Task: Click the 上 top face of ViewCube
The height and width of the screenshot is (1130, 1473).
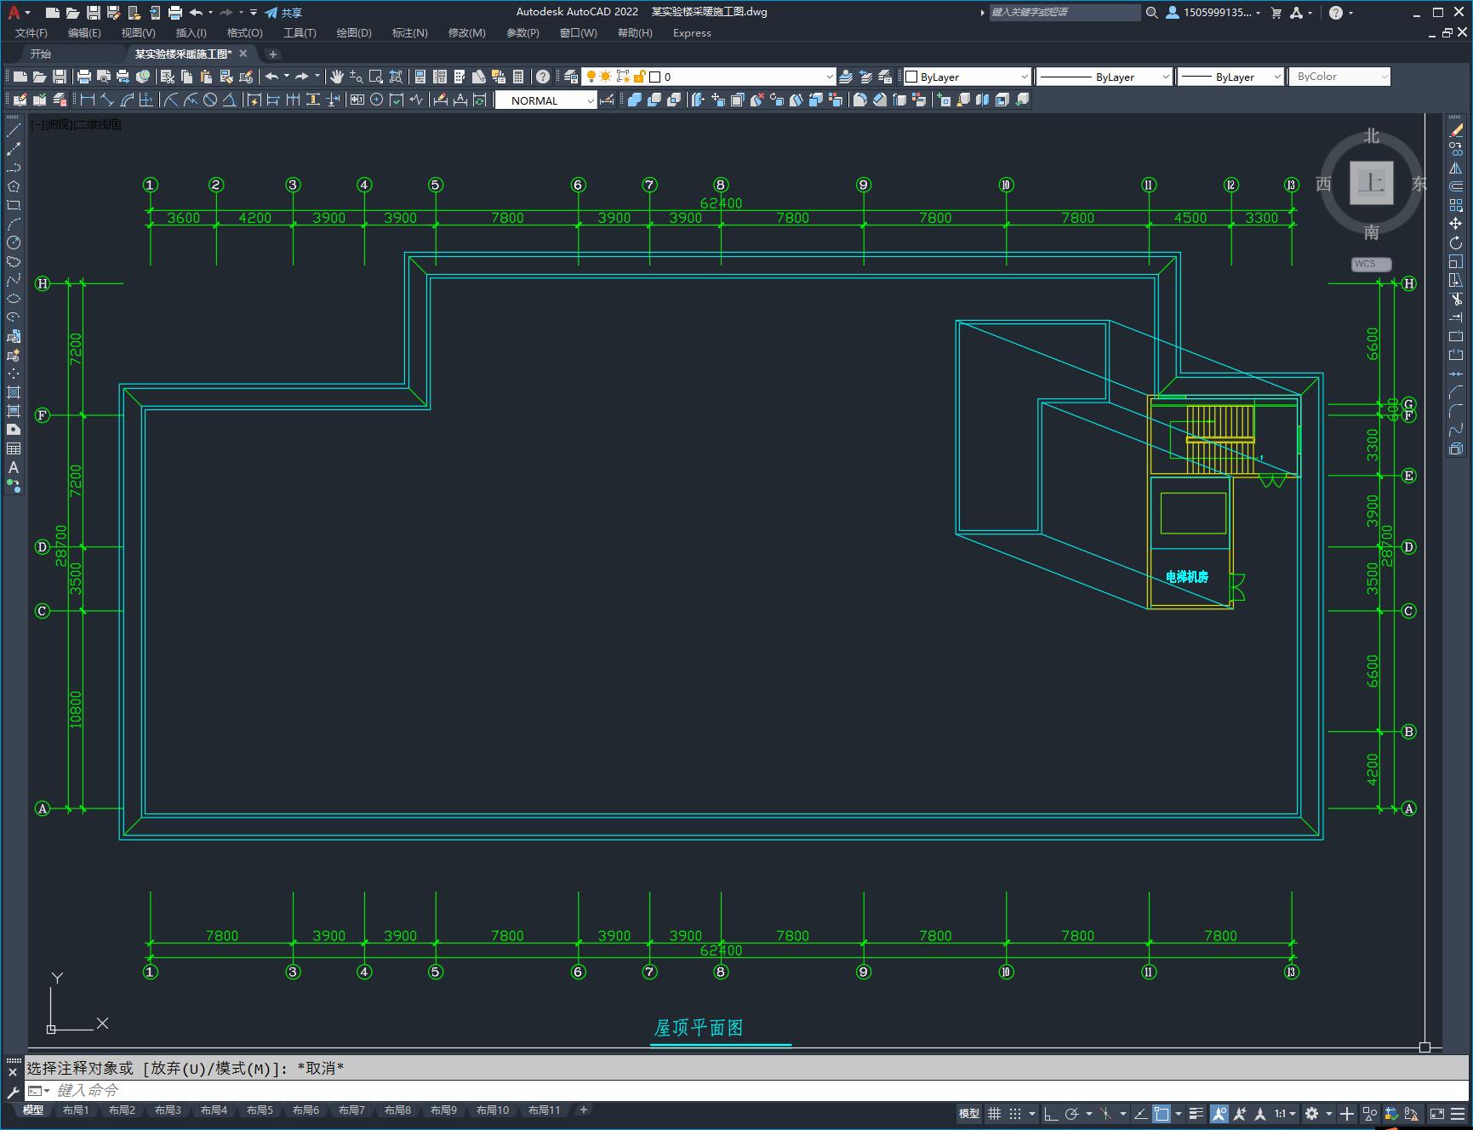Action: pos(1371,183)
